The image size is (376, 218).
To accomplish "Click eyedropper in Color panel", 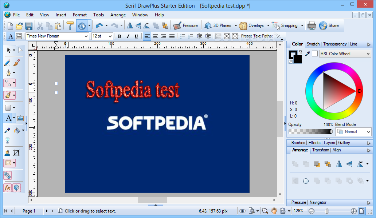I will click(x=308, y=53).
